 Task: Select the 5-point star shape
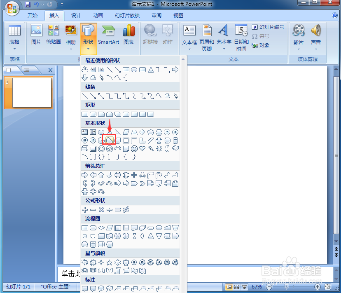(x=110, y=263)
